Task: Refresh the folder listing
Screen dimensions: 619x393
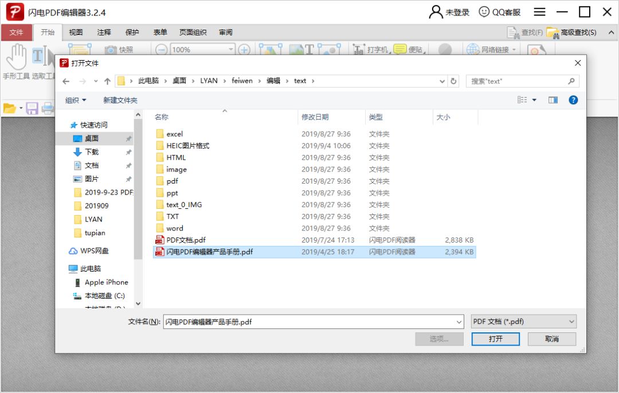Action: click(x=453, y=81)
